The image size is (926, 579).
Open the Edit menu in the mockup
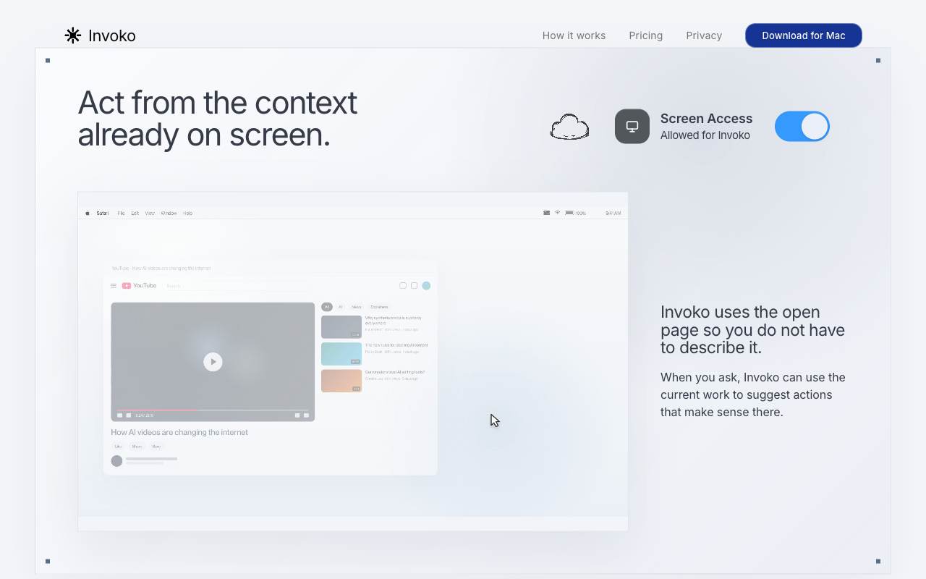click(x=135, y=213)
